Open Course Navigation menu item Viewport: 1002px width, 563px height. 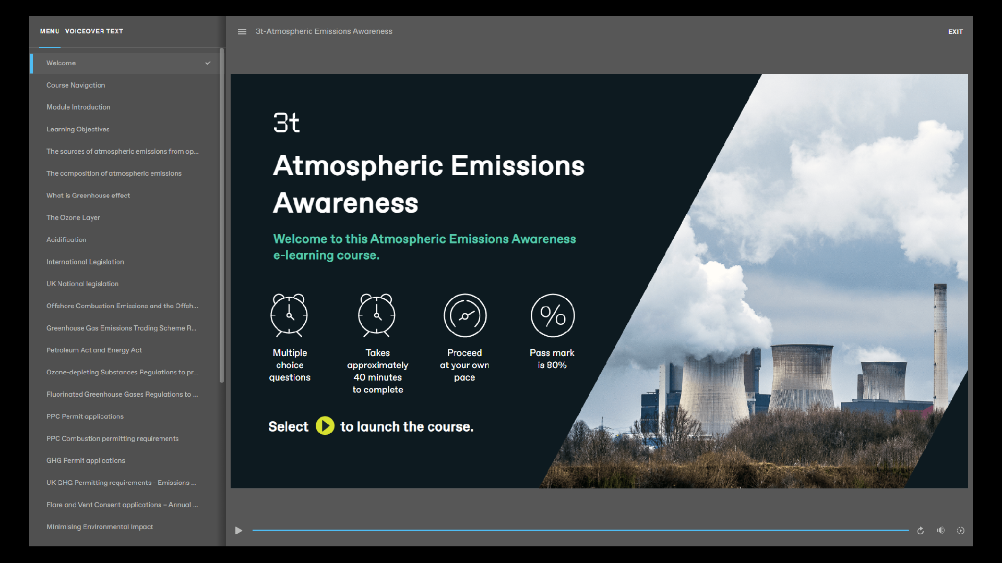coord(125,85)
